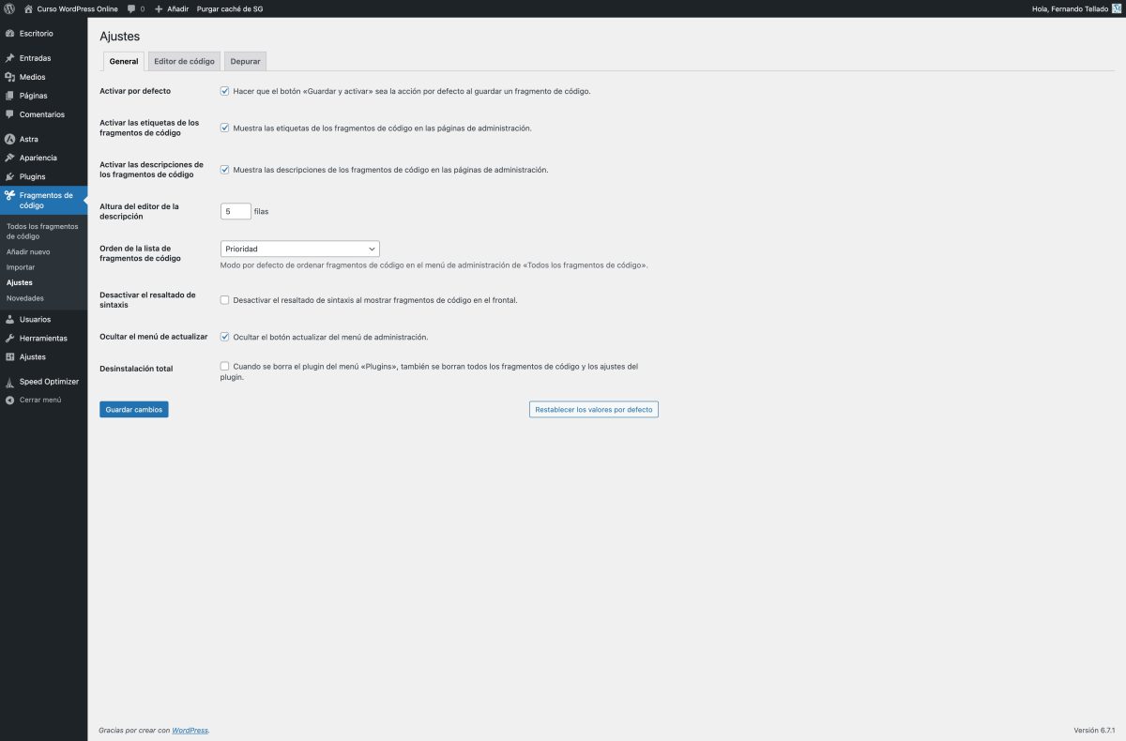Image resolution: width=1126 pixels, height=741 pixels.
Task: Open Usuarios via its person icon
Action: tap(11, 319)
